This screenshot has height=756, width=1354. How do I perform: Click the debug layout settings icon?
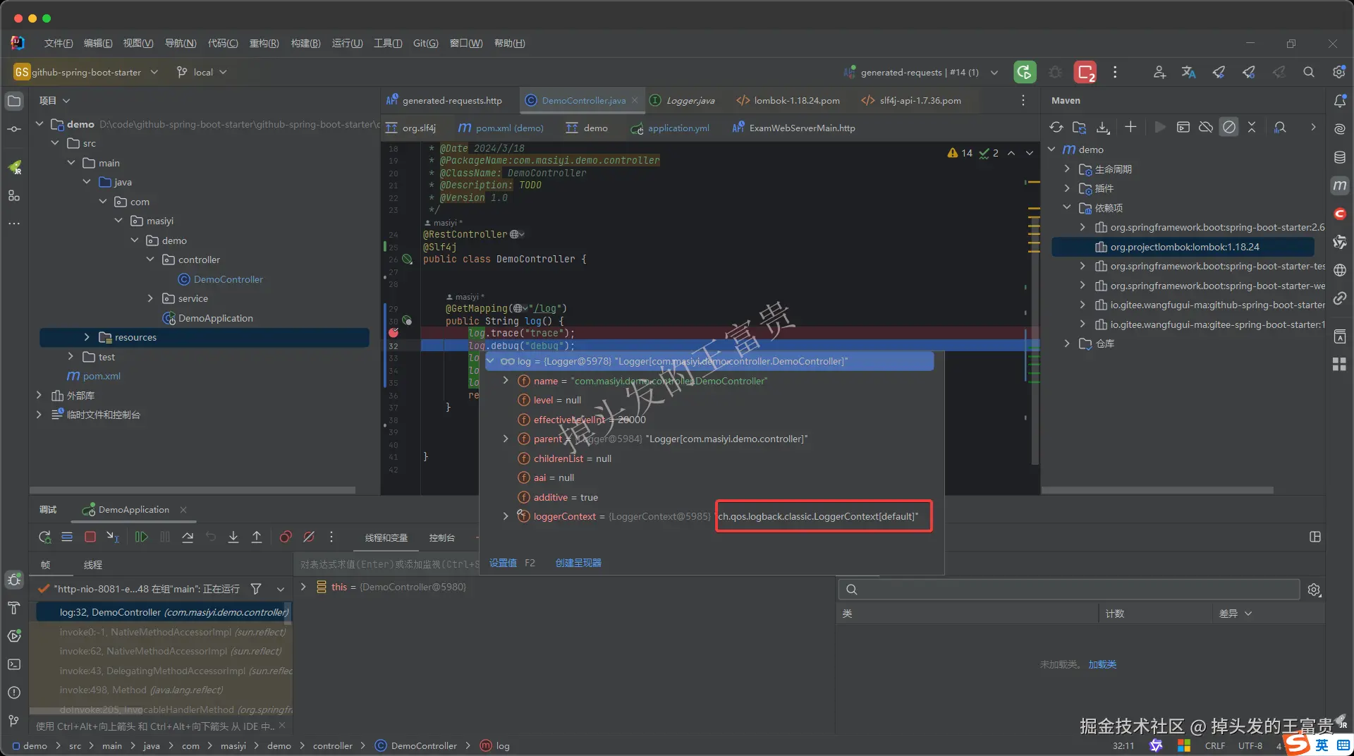pos(1315,537)
